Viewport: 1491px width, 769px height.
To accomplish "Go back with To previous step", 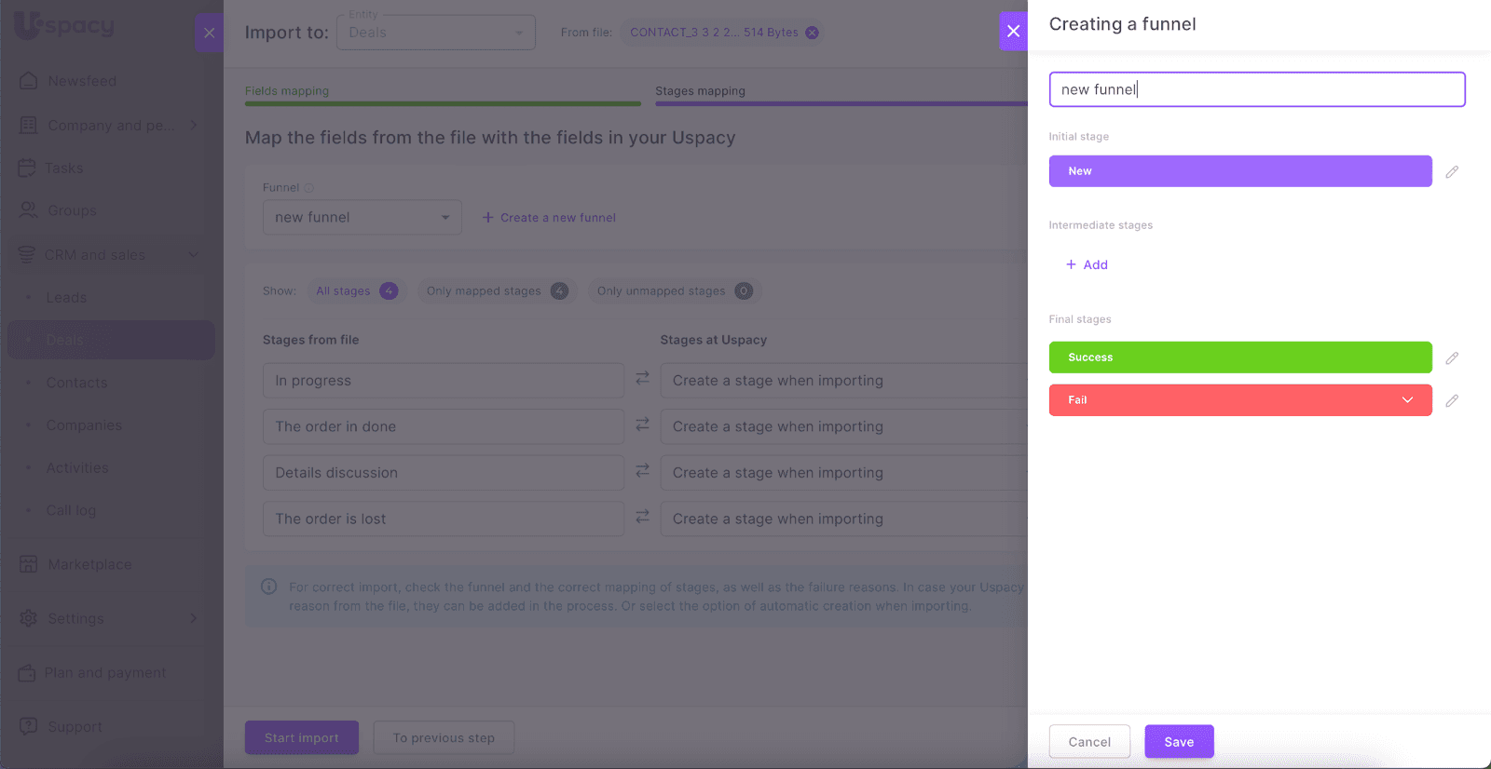I will click(444, 737).
